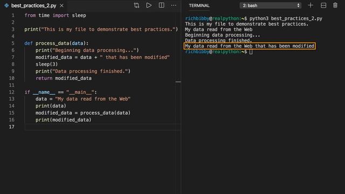345x194 pixels.
Task: Open the editor more actions ellipsis
Action: [x=174, y=5]
